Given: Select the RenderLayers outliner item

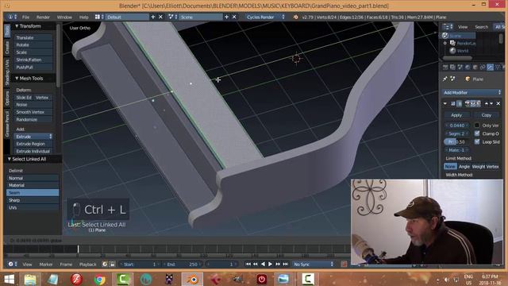Looking at the screenshot, I should pos(466,43).
